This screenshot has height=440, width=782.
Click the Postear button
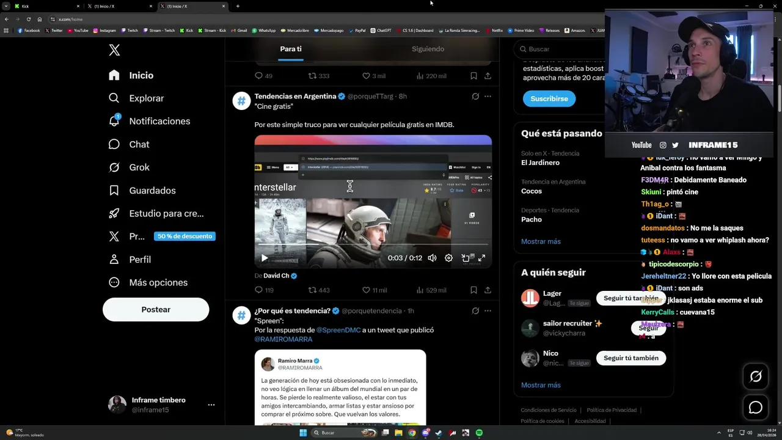pos(156,310)
